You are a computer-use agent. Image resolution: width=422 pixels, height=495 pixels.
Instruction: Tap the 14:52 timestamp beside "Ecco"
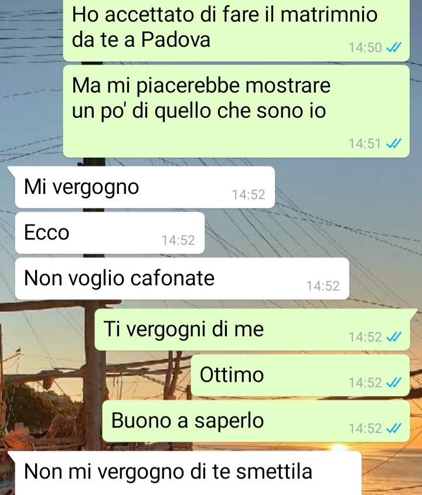tap(178, 240)
